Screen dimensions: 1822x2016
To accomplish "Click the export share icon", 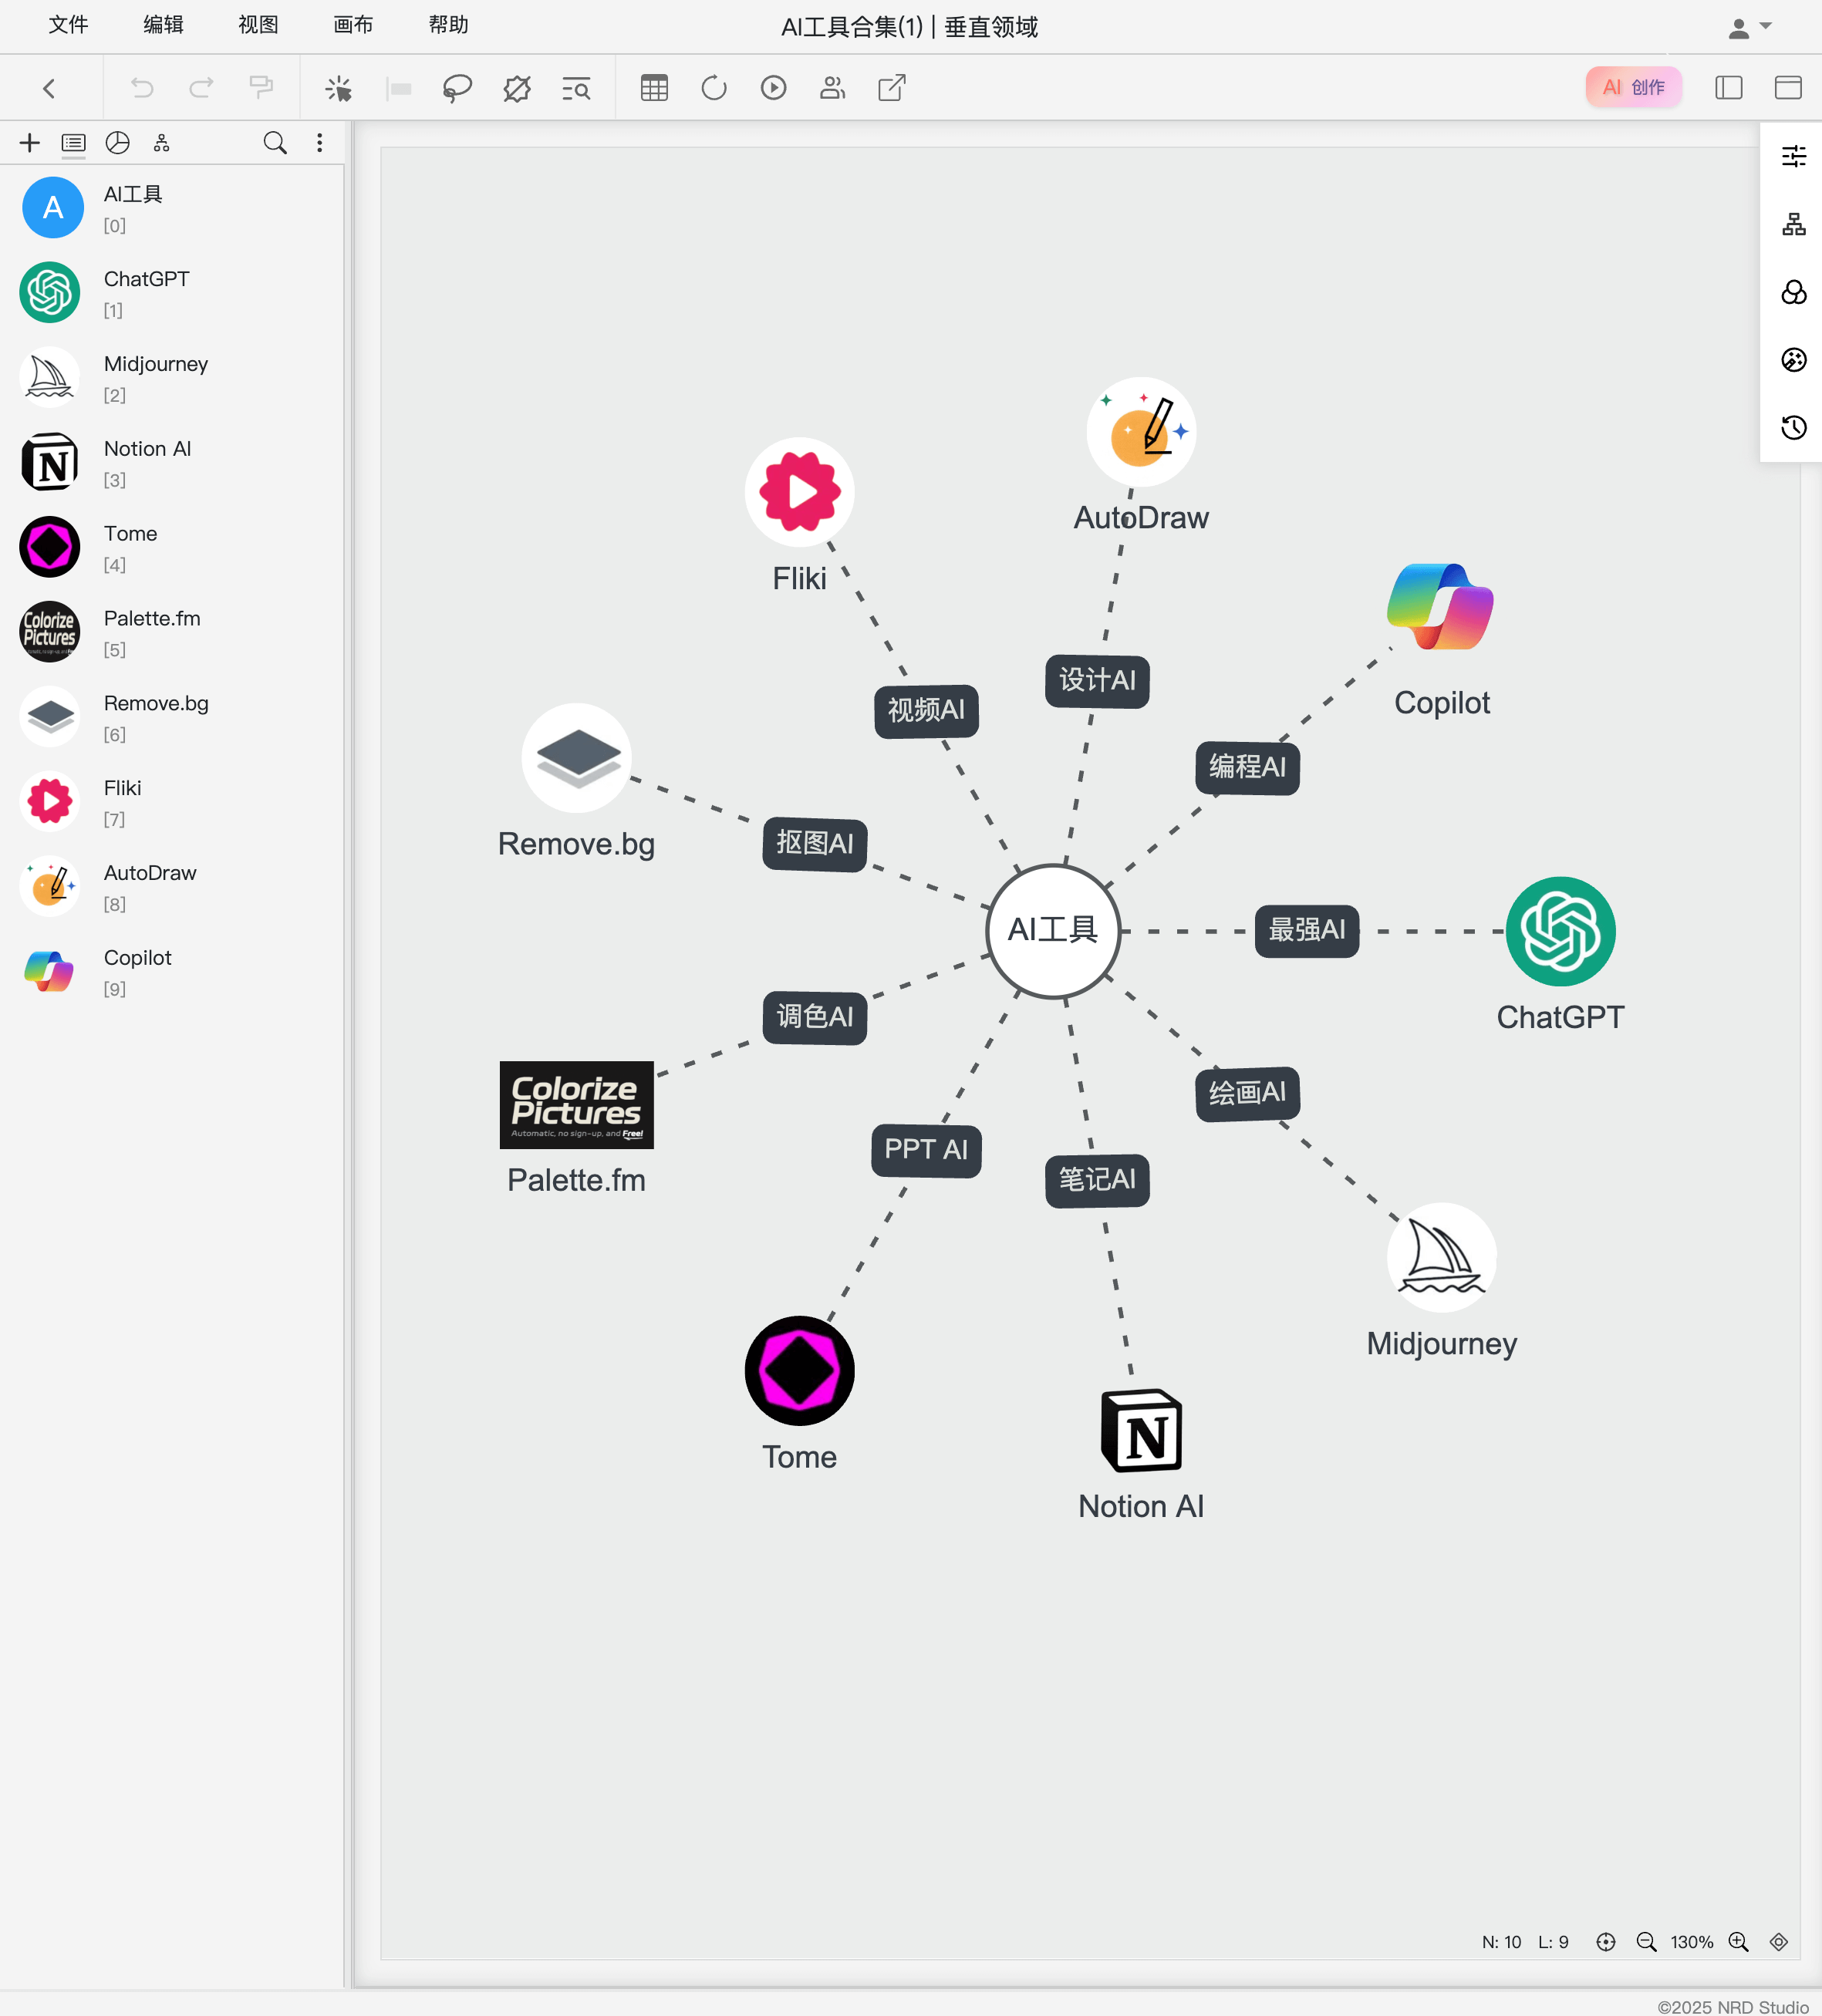I will tap(891, 89).
